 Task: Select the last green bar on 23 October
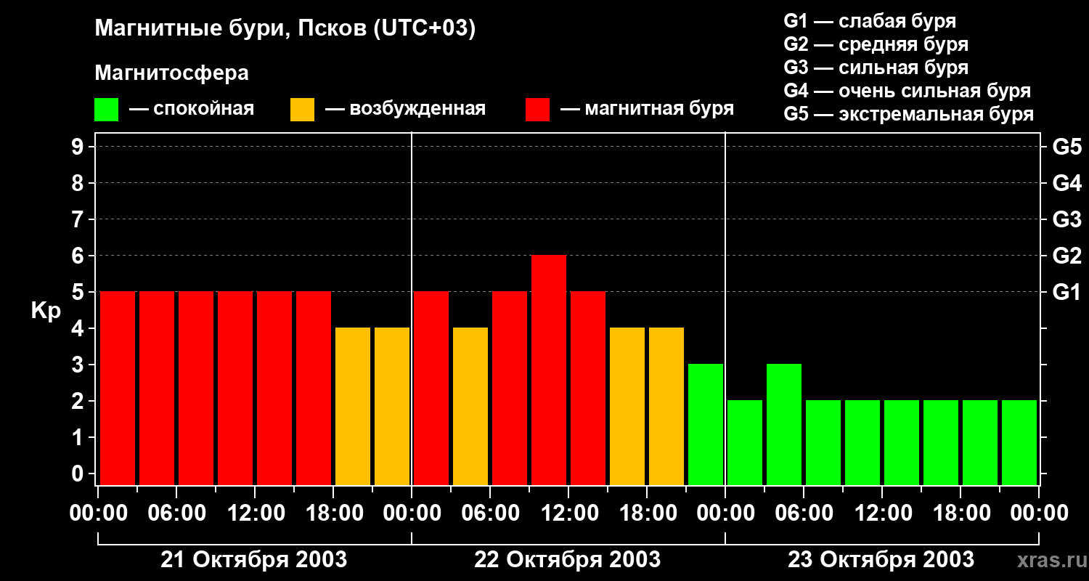1019,442
